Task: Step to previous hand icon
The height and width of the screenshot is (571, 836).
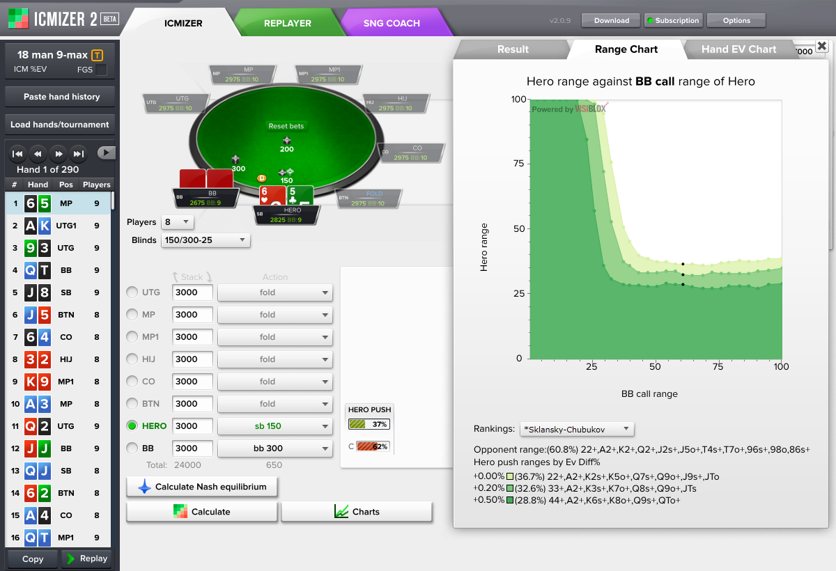Action: (39, 153)
